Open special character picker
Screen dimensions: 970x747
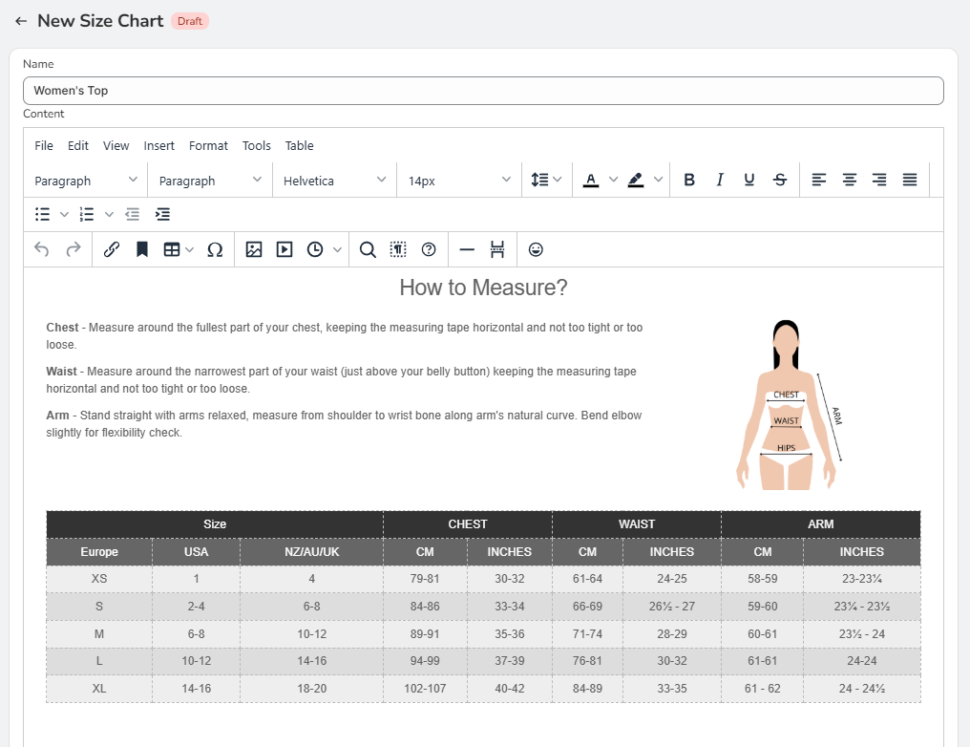pyautogui.click(x=215, y=249)
